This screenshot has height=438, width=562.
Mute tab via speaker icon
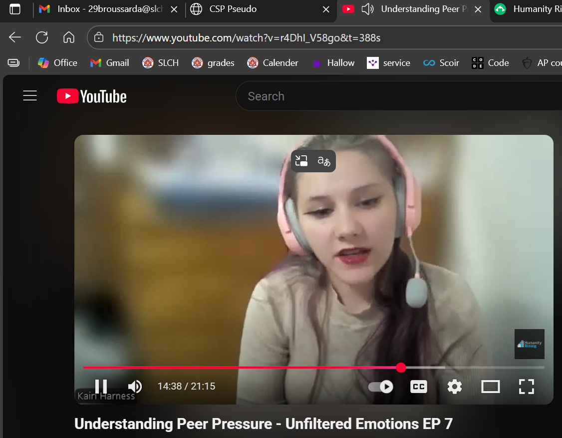[x=367, y=9]
